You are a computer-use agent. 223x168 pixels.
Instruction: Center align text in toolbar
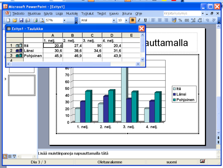(160, 20)
